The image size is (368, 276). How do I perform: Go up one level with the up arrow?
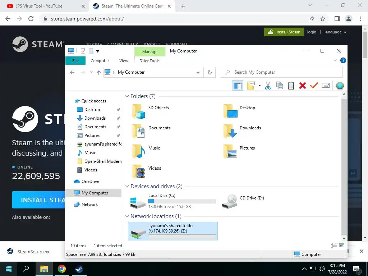tap(99, 72)
